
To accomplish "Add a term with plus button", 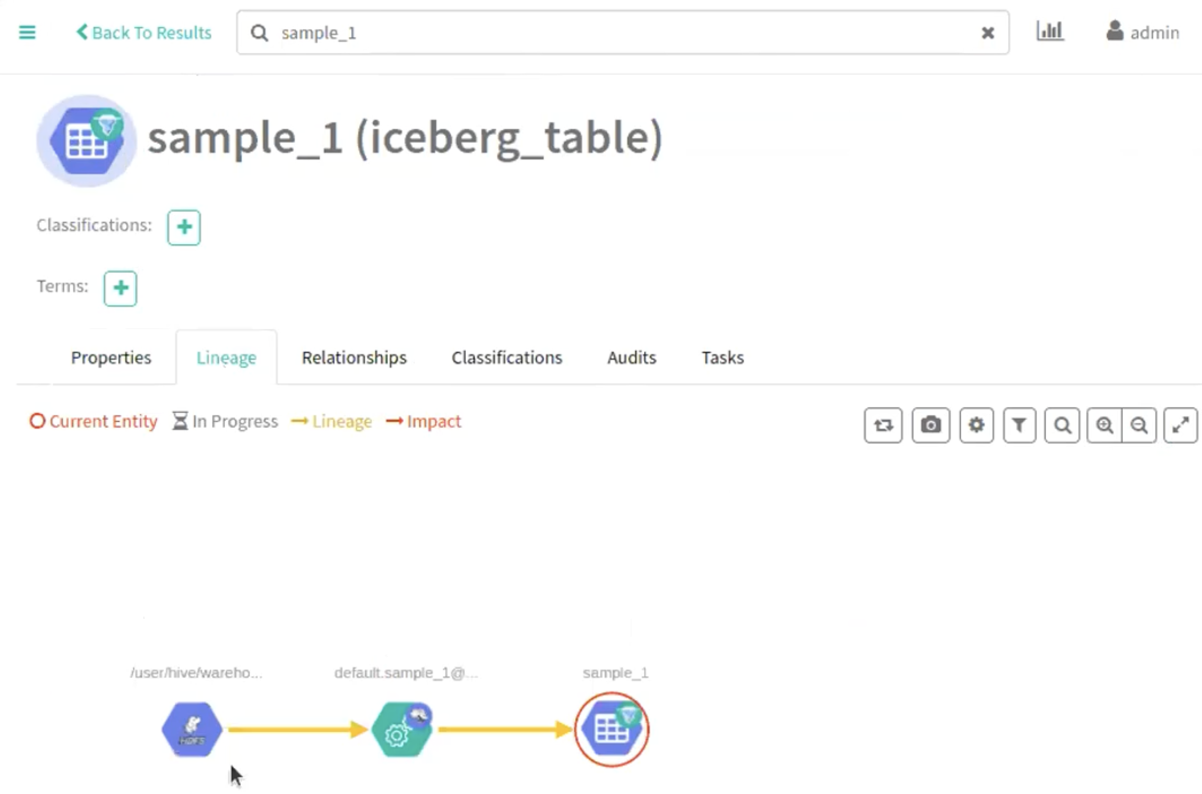I will tap(120, 288).
